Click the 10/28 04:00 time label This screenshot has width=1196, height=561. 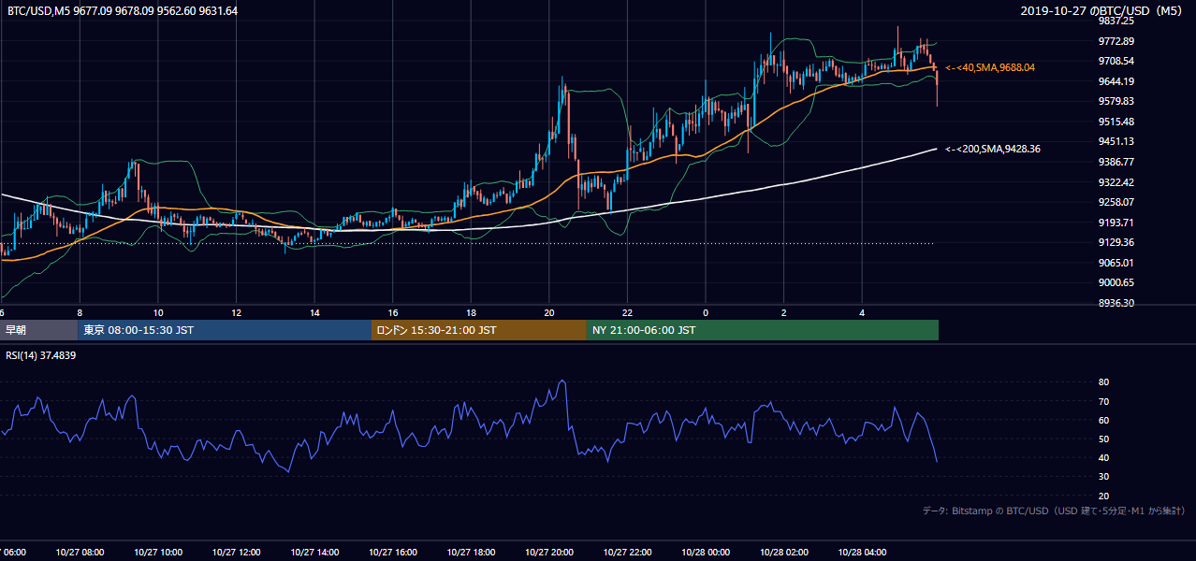pos(862,552)
